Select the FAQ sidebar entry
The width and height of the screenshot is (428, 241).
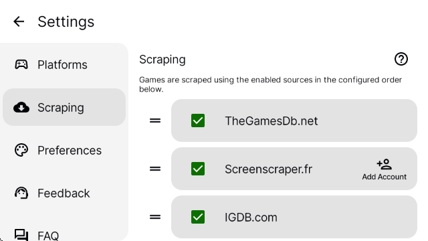(x=64, y=235)
